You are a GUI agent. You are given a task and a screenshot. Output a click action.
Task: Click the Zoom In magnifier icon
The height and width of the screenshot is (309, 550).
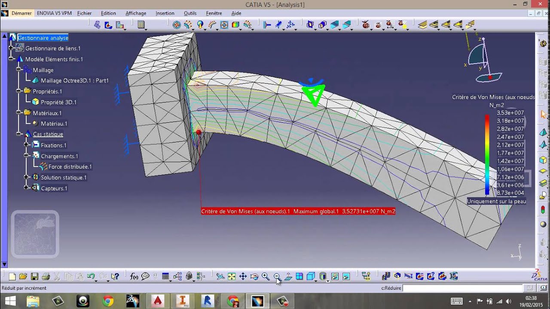click(x=266, y=277)
